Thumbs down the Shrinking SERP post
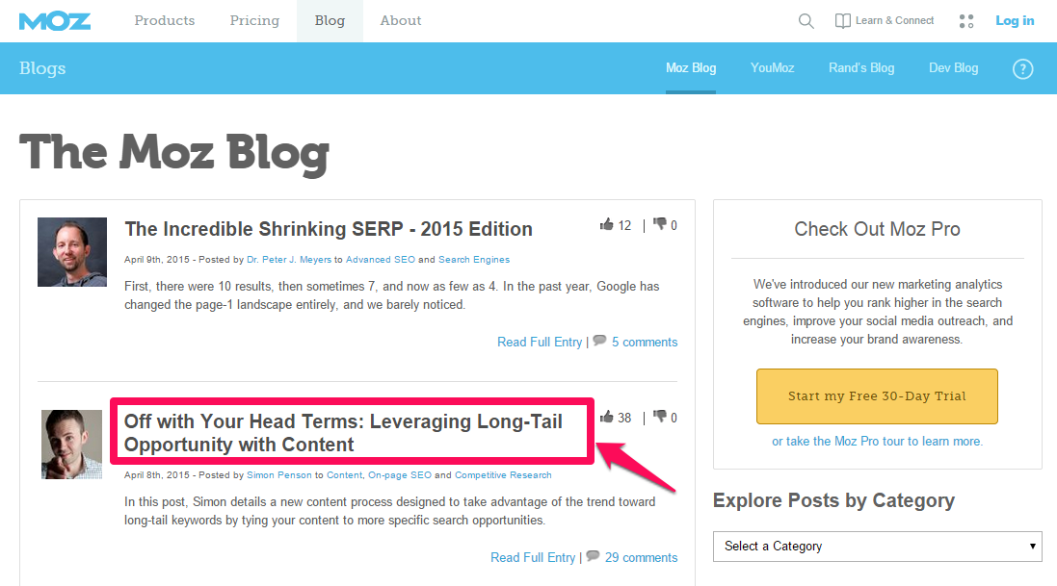Viewport: 1057px width, 586px height. click(660, 225)
